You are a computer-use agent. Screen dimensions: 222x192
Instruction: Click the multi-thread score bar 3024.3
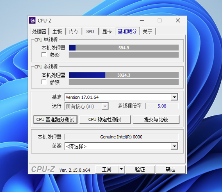pyautogui.click(x=124, y=75)
